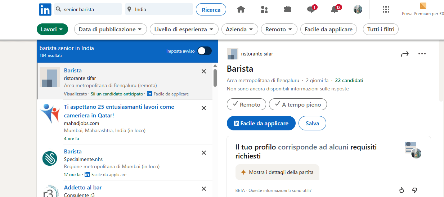Click the Salva button
The width and height of the screenshot is (444, 197).
coord(312,123)
